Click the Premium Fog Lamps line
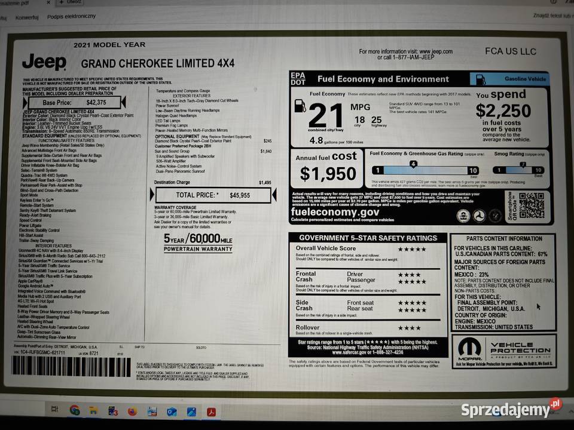 point(172,125)
